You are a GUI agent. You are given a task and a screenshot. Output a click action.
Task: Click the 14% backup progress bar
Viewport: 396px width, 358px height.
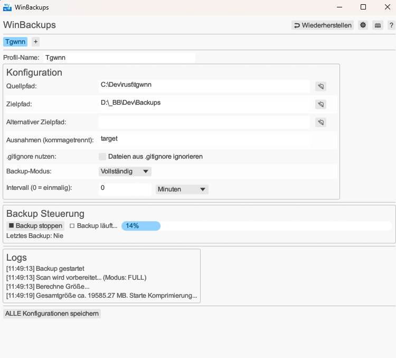[257, 226]
